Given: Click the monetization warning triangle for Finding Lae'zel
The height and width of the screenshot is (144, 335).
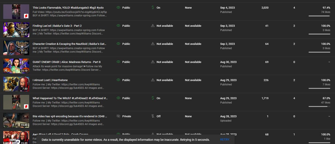Looking at the screenshot, I should coord(153,26).
